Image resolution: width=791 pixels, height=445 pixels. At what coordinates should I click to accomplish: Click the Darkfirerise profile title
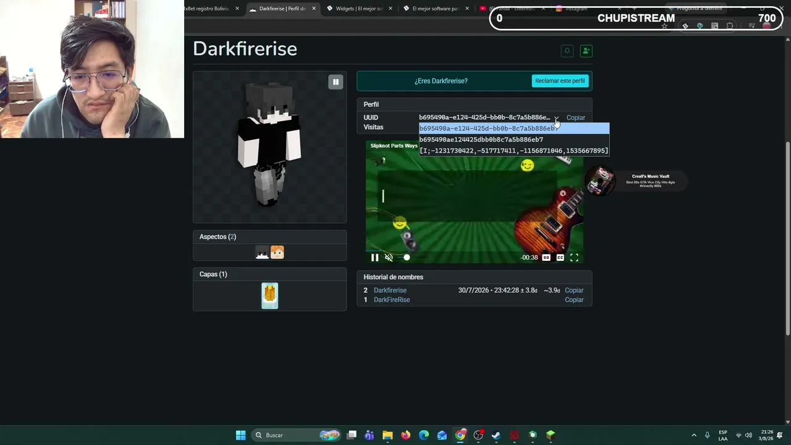pyautogui.click(x=245, y=49)
